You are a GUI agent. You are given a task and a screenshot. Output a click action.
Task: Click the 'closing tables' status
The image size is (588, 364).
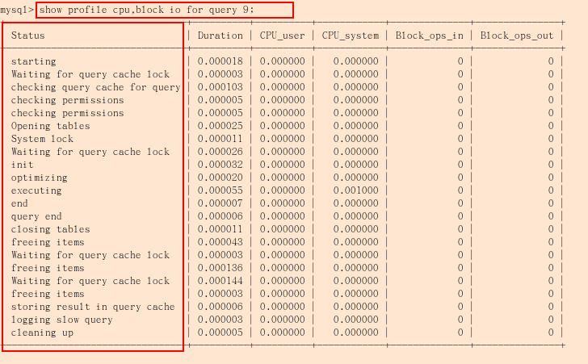click(x=50, y=229)
